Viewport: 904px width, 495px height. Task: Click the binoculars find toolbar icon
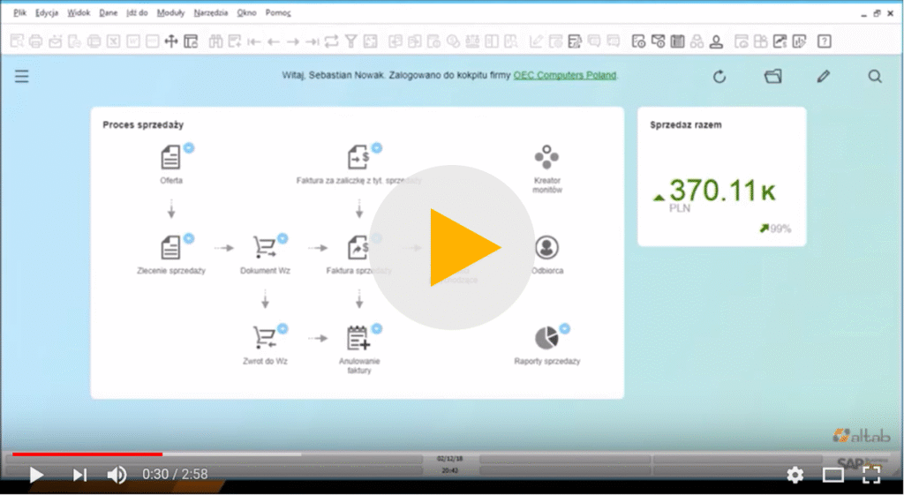pyautogui.click(x=215, y=41)
